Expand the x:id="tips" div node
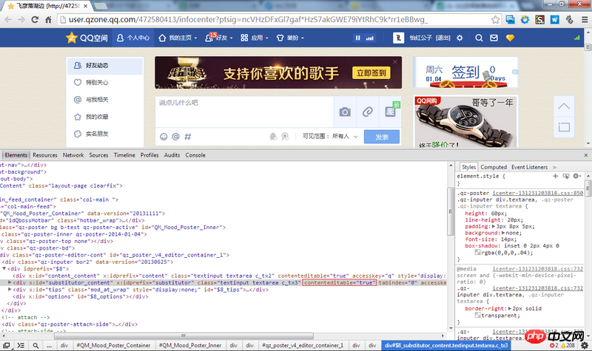This screenshot has width=592, height=351. (x=10, y=290)
